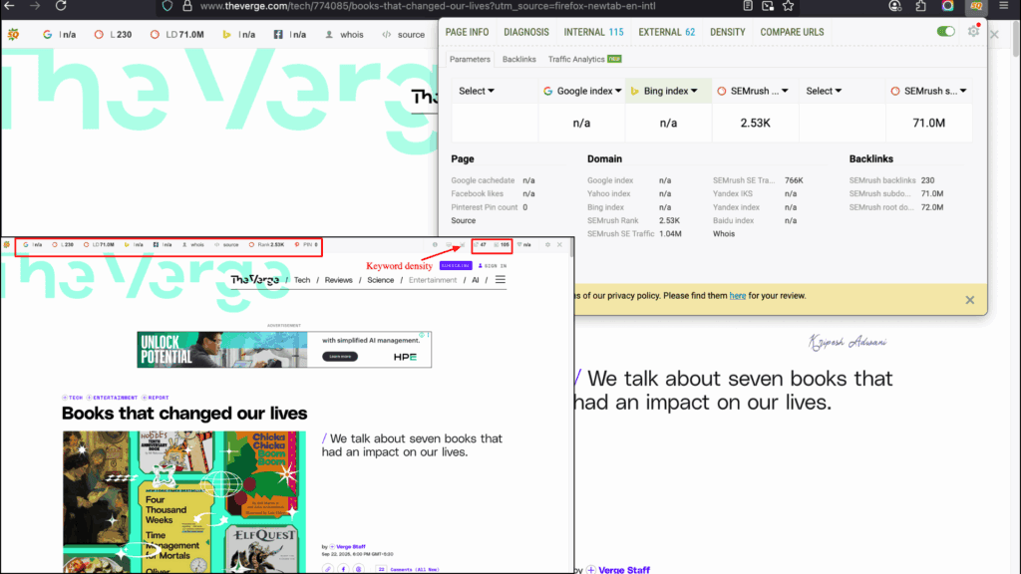Expand the first Select parameter dropdown
This screenshot has width=1021, height=574.
pyautogui.click(x=477, y=91)
